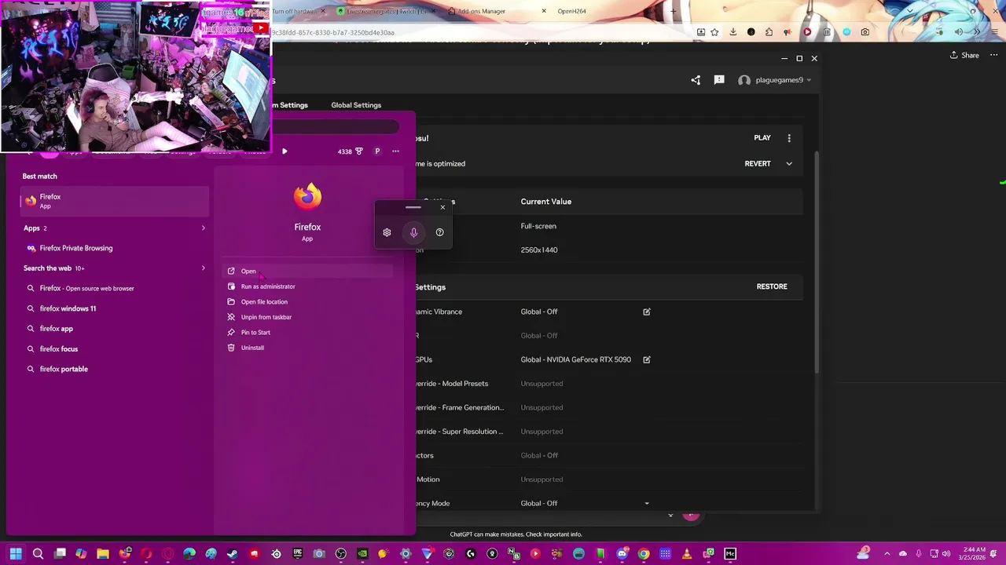Click RESTORE driver settings button

772,286
